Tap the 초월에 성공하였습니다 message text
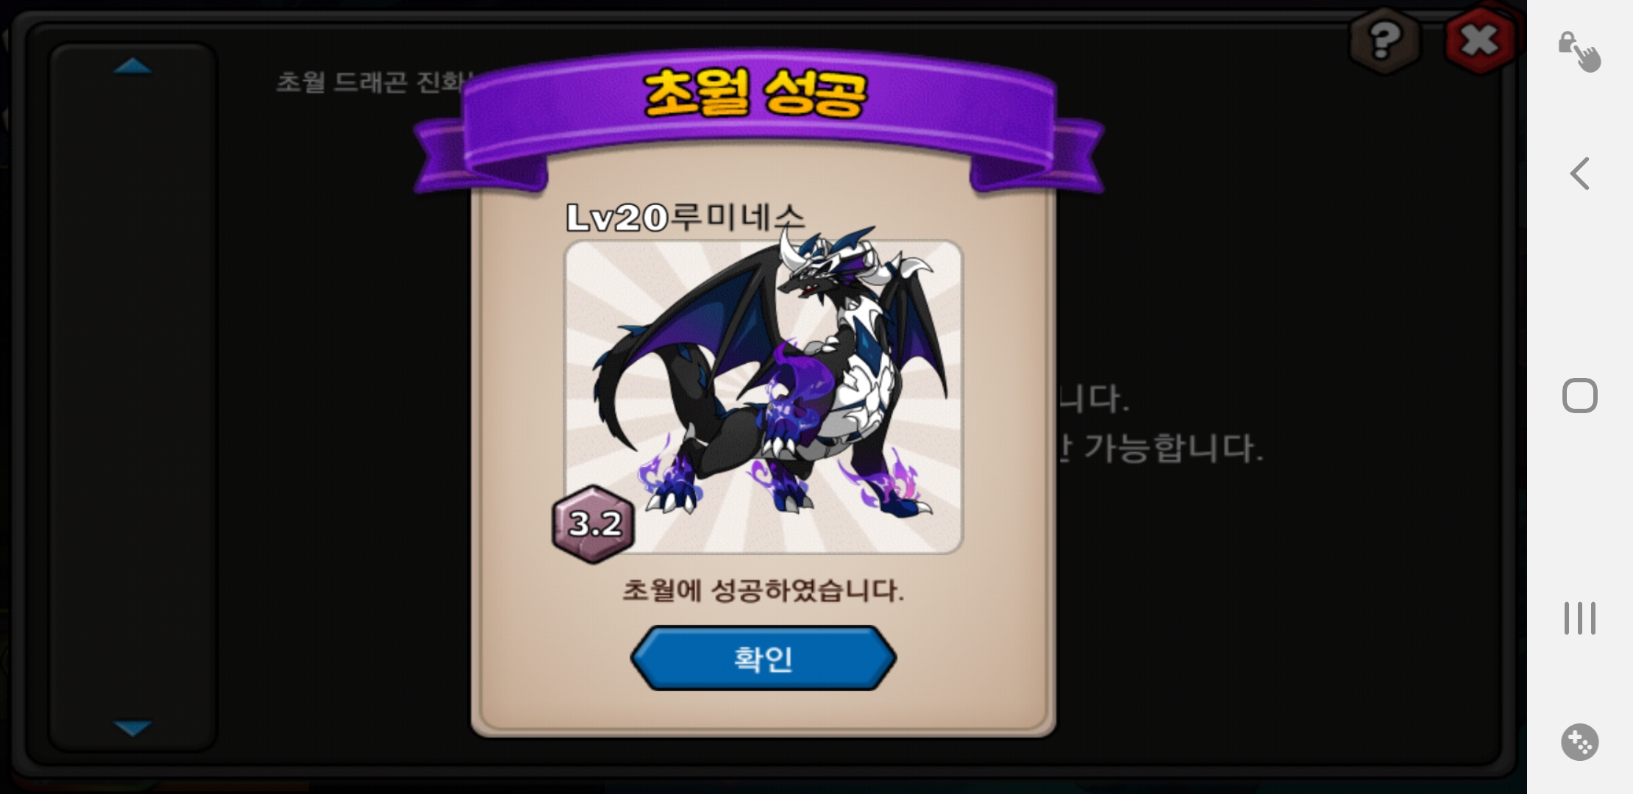 click(x=763, y=590)
